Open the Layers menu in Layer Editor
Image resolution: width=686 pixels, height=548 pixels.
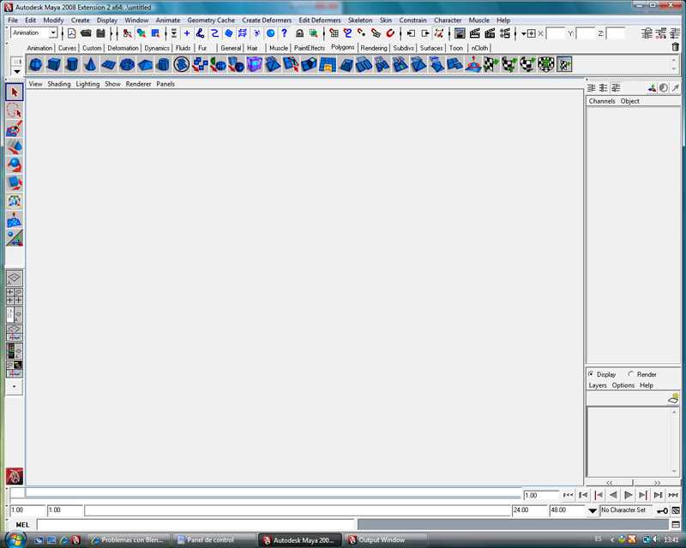(x=598, y=385)
